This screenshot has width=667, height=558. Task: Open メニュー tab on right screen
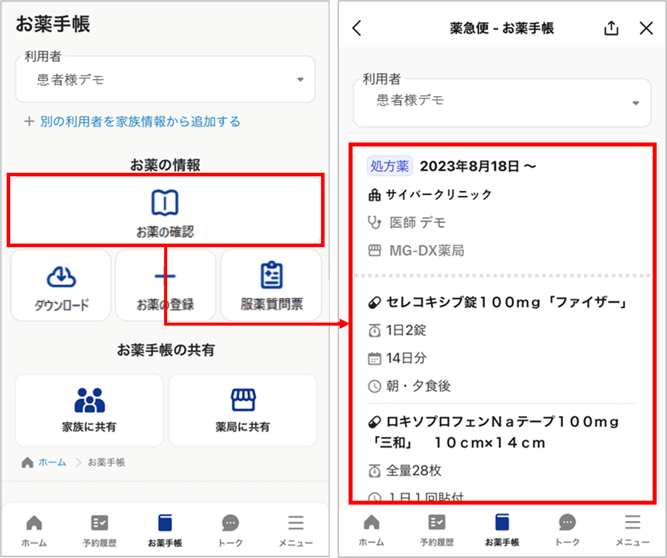pyautogui.click(x=632, y=530)
